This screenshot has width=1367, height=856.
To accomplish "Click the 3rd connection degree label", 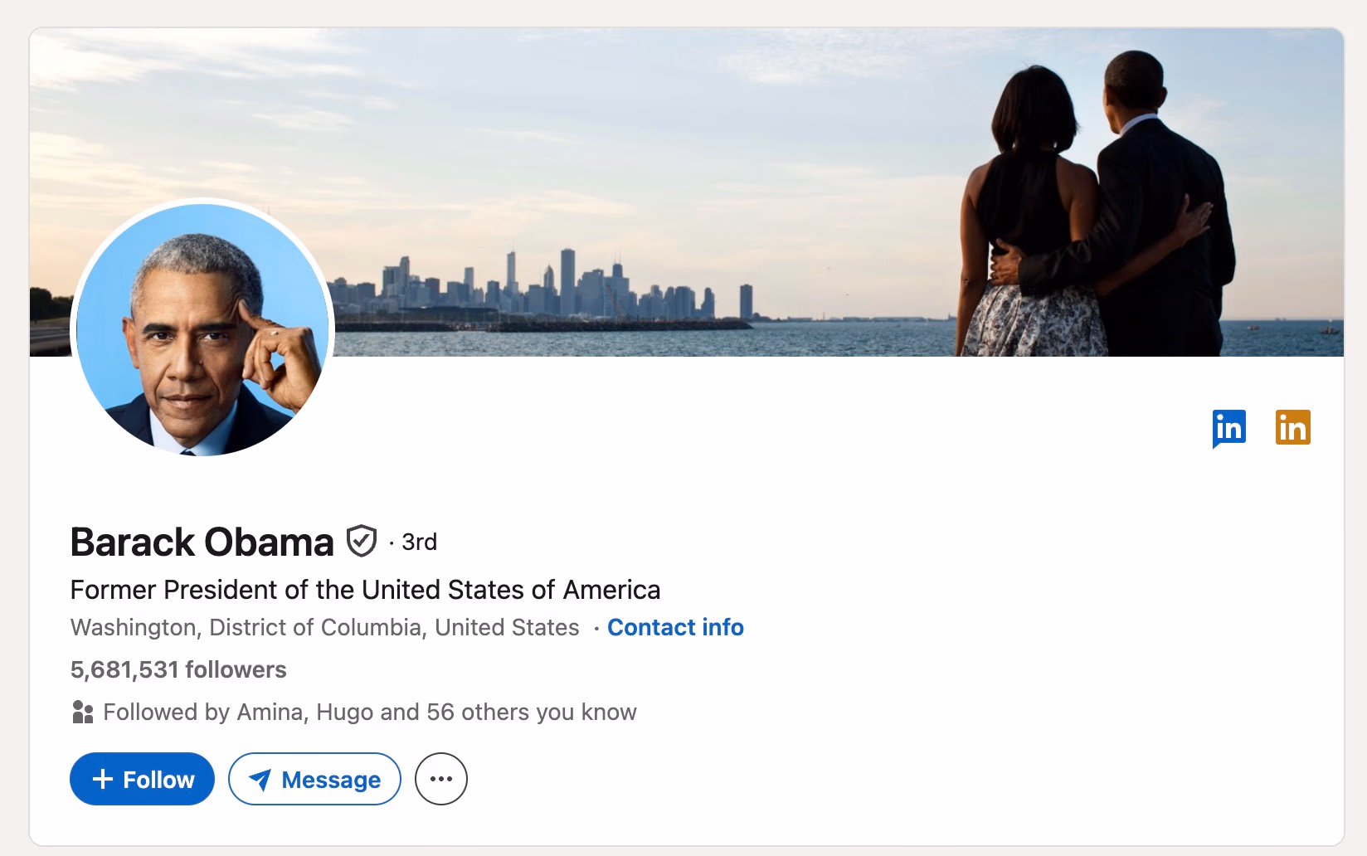I will coord(419,542).
